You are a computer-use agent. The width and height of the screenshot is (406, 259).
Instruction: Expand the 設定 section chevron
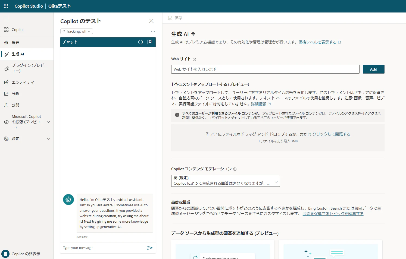point(48,139)
